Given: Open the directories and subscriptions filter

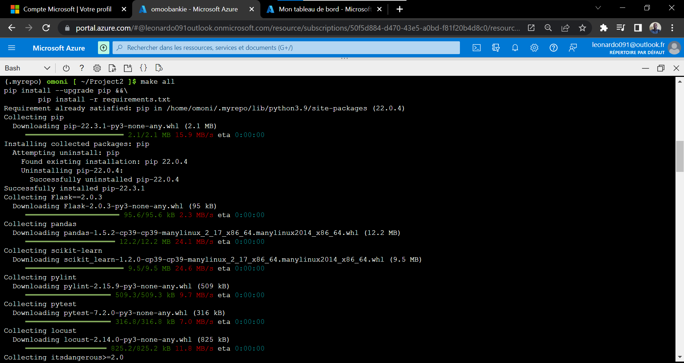Looking at the screenshot, I should click(496, 47).
